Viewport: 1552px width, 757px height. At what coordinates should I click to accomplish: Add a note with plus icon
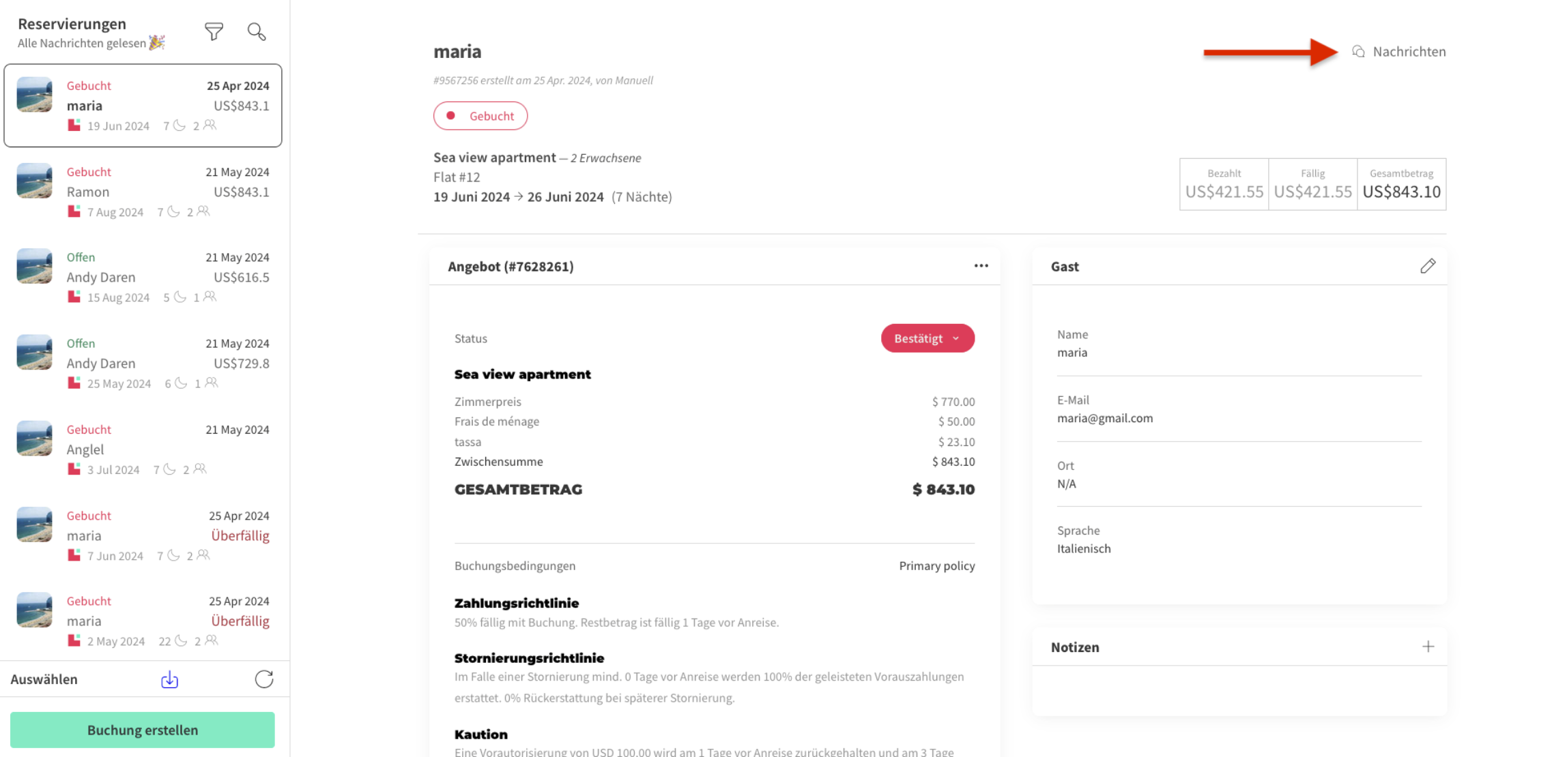(x=1427, y=647)
